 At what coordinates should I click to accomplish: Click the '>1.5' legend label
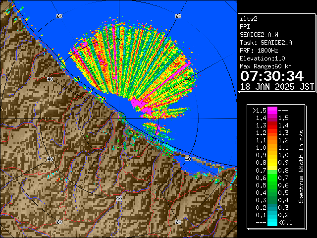pos(260,111)
